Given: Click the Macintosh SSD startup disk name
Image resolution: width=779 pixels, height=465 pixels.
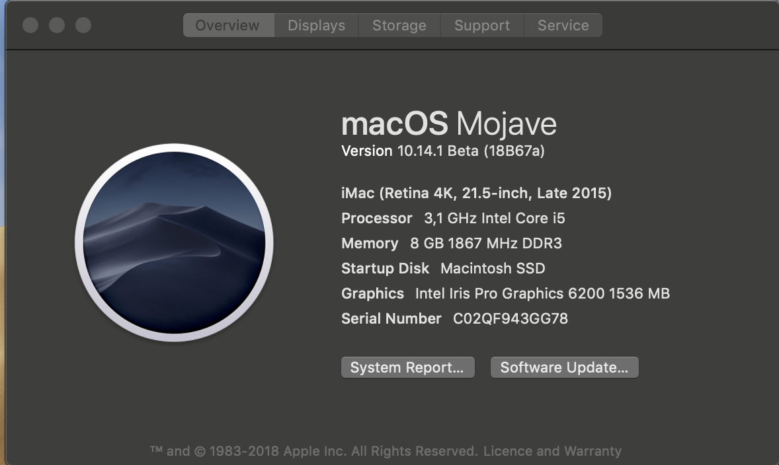Looking at the screenshot, I should click(x=493, y=269).
